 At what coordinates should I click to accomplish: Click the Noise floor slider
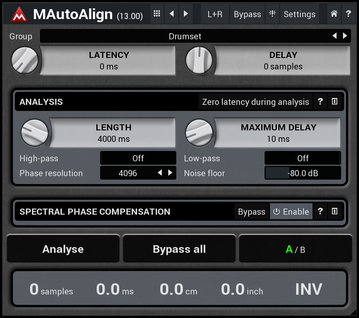tap(303, 173)
